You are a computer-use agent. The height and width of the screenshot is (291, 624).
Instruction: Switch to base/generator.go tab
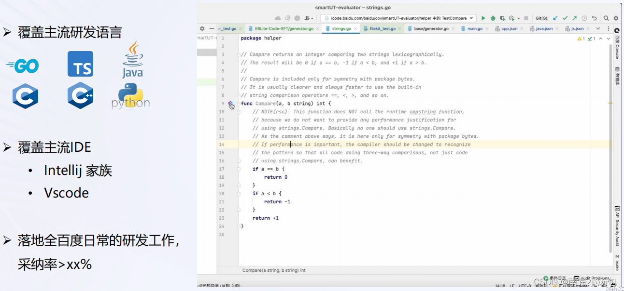coord(431,29)
